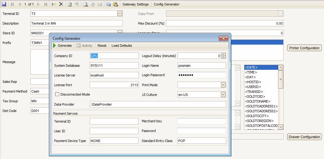Screen dimensions: 324x159
Task: Click the Refresh record icon
Action: (x=70, y=4)
